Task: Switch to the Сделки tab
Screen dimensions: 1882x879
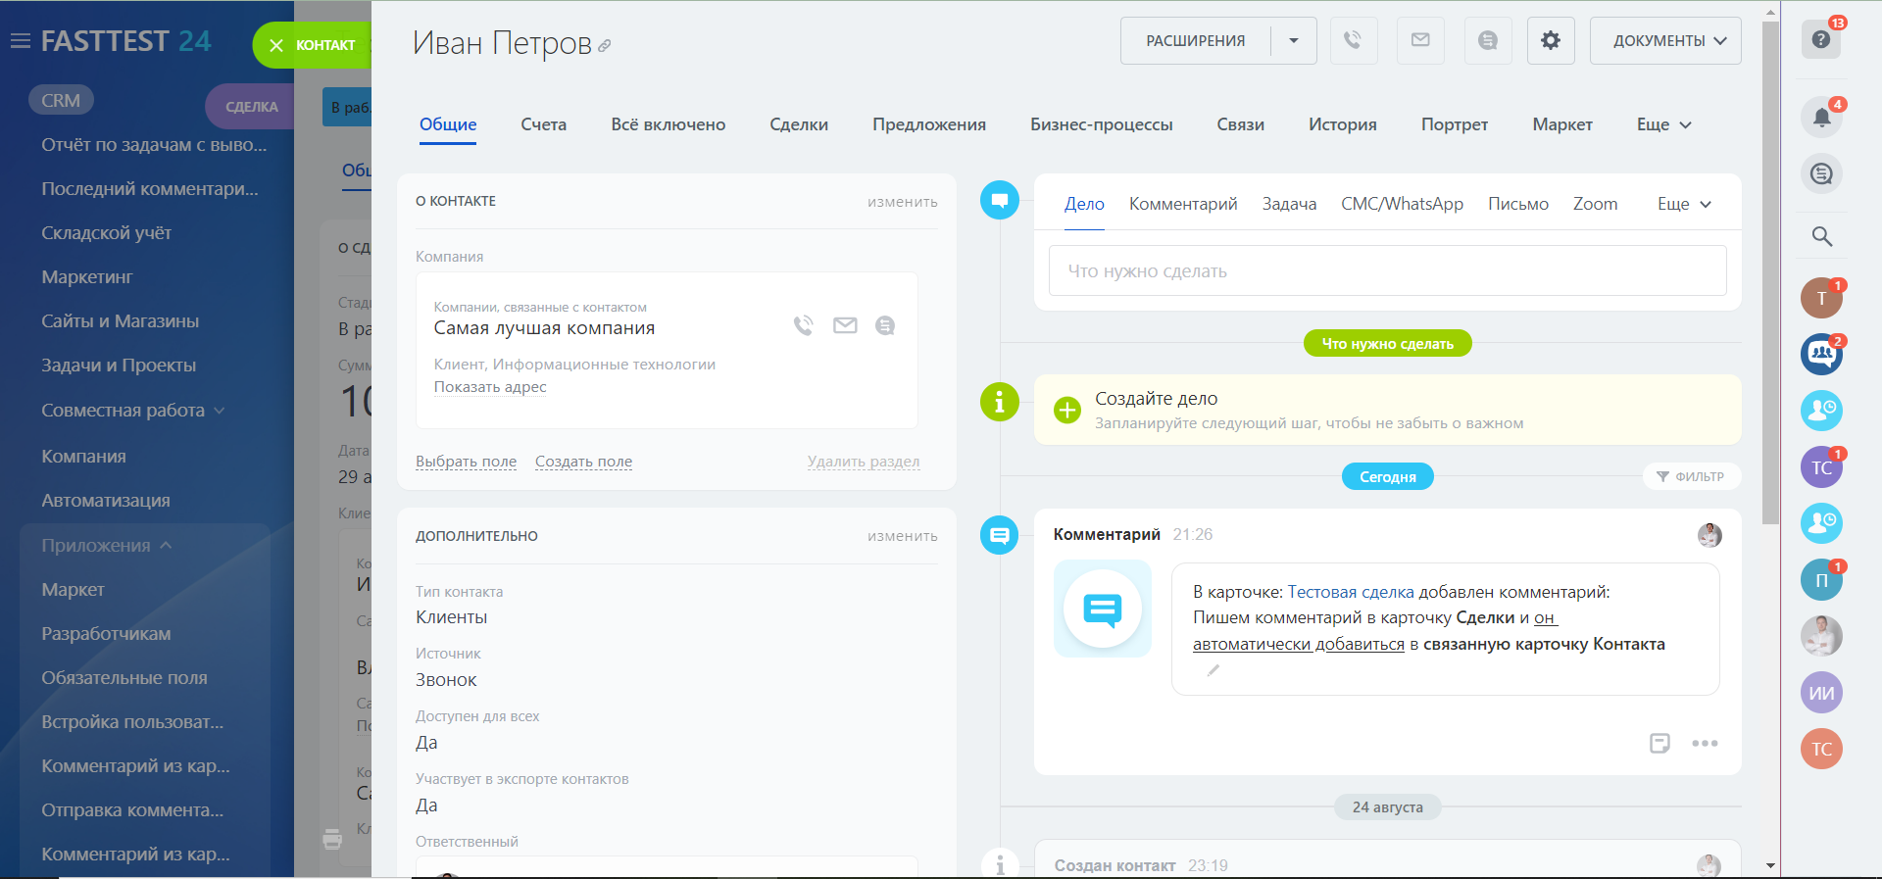Action: (799, 124)
